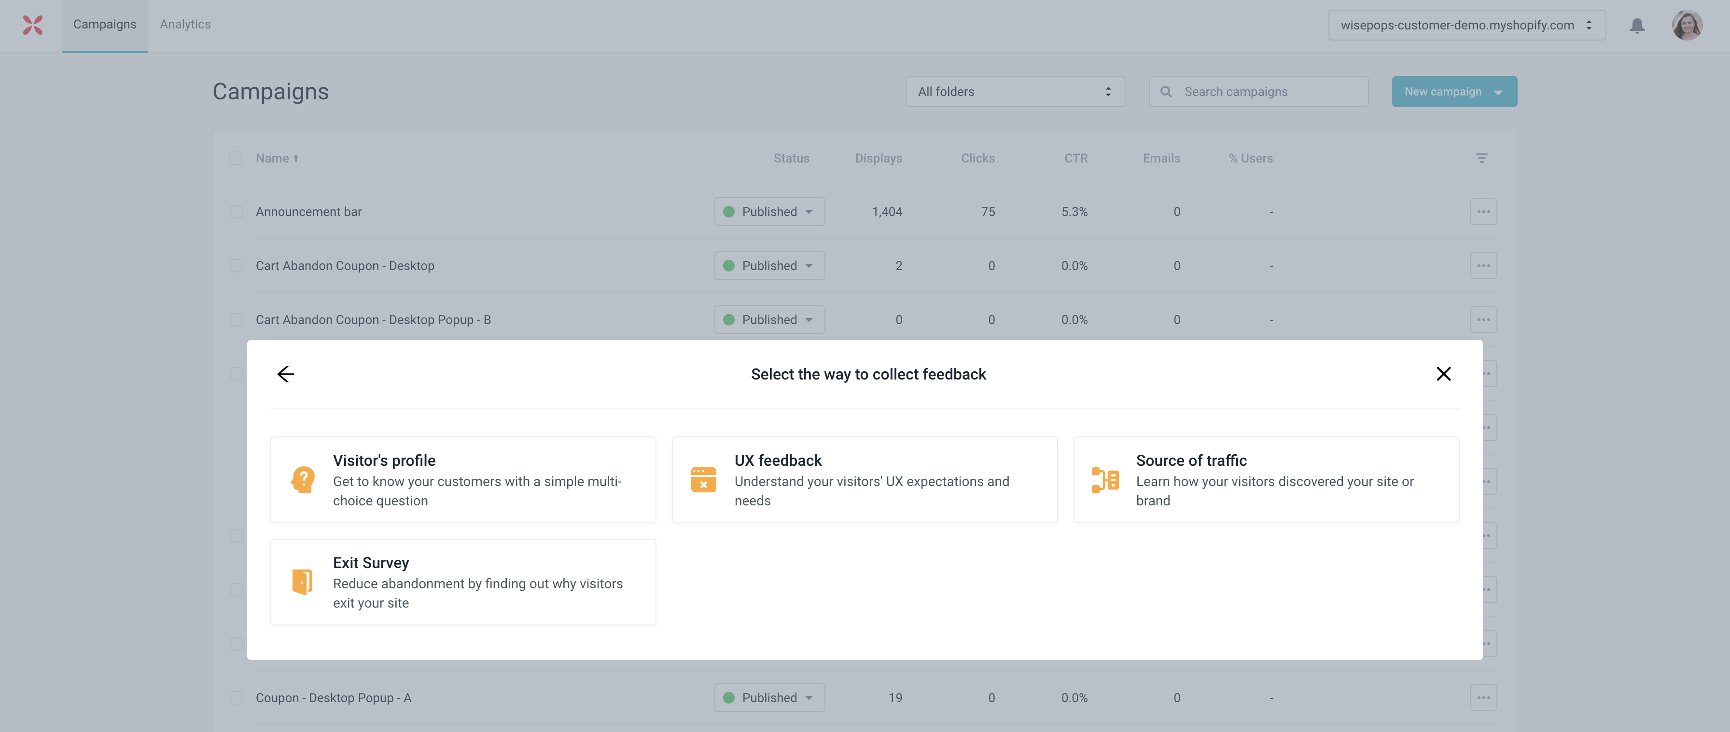
Task: Open the table filter icon
Action: tap(1481, 158)
